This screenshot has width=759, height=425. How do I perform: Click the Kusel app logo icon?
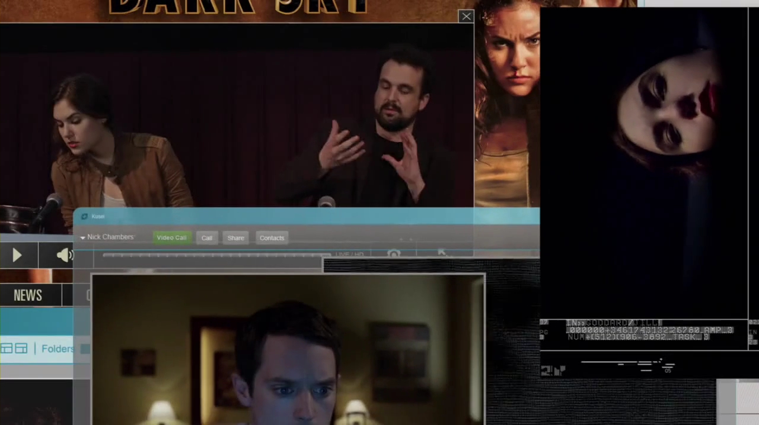84,217
